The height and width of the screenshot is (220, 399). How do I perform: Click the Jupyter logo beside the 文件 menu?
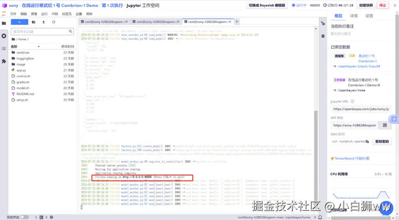point(4,14)
